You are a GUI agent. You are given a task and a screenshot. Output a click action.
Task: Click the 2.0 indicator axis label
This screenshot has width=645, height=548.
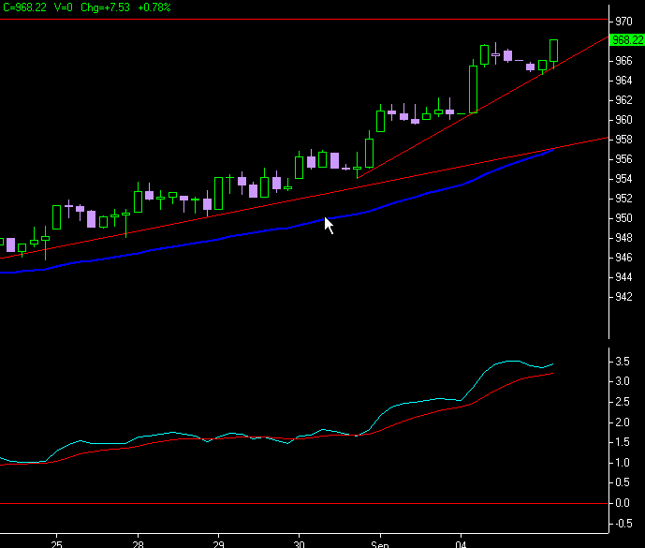click(622, 422)
